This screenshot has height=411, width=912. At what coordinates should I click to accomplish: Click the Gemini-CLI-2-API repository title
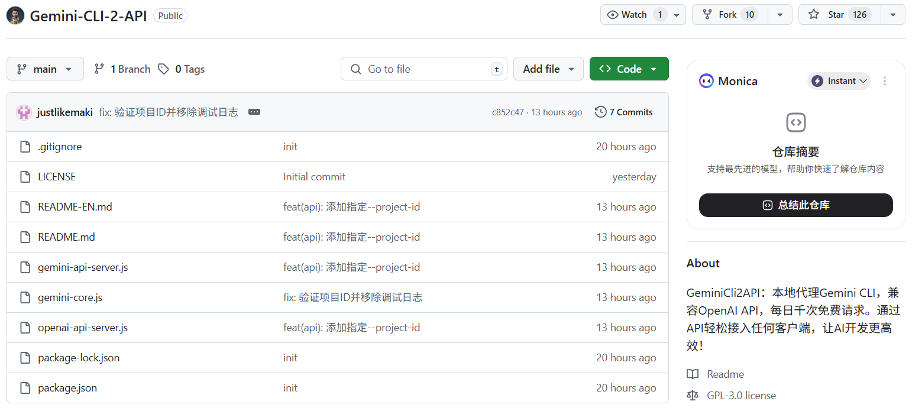89,16
